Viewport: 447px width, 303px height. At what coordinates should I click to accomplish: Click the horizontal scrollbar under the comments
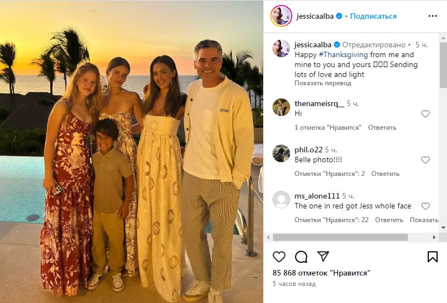pyautogui.click(x=340, y=237)
